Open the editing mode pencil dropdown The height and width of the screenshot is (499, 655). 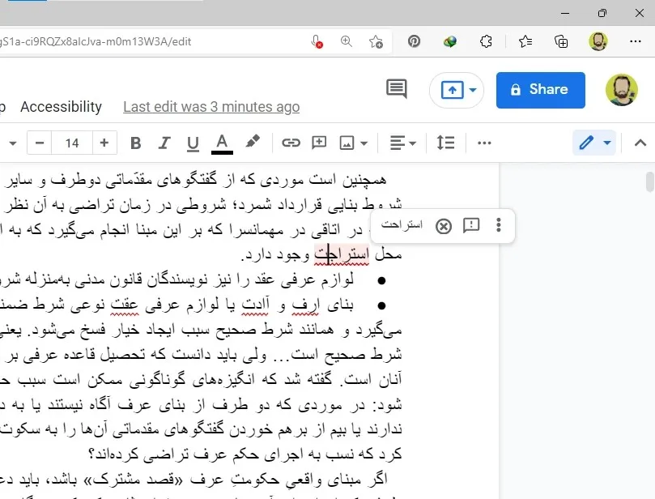click(594, 143)
